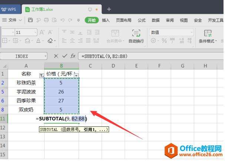Expand the name box INDEX dropdown
225x161 pixels.
click(45, 56)
